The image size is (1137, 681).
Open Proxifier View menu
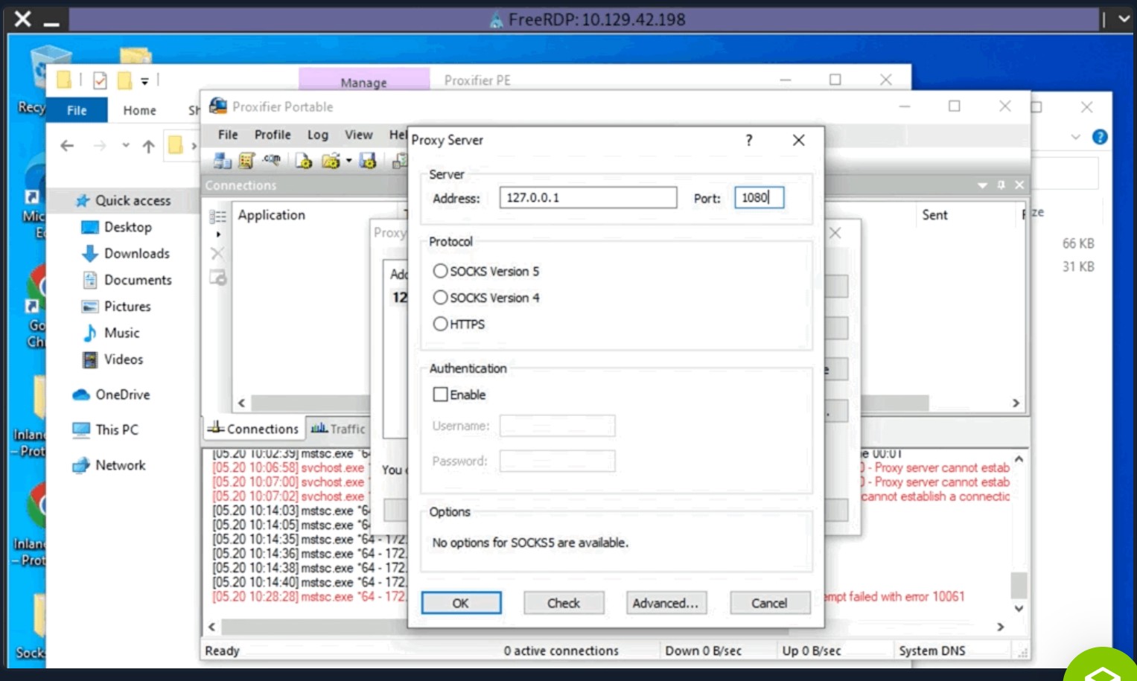click(358, 135)
